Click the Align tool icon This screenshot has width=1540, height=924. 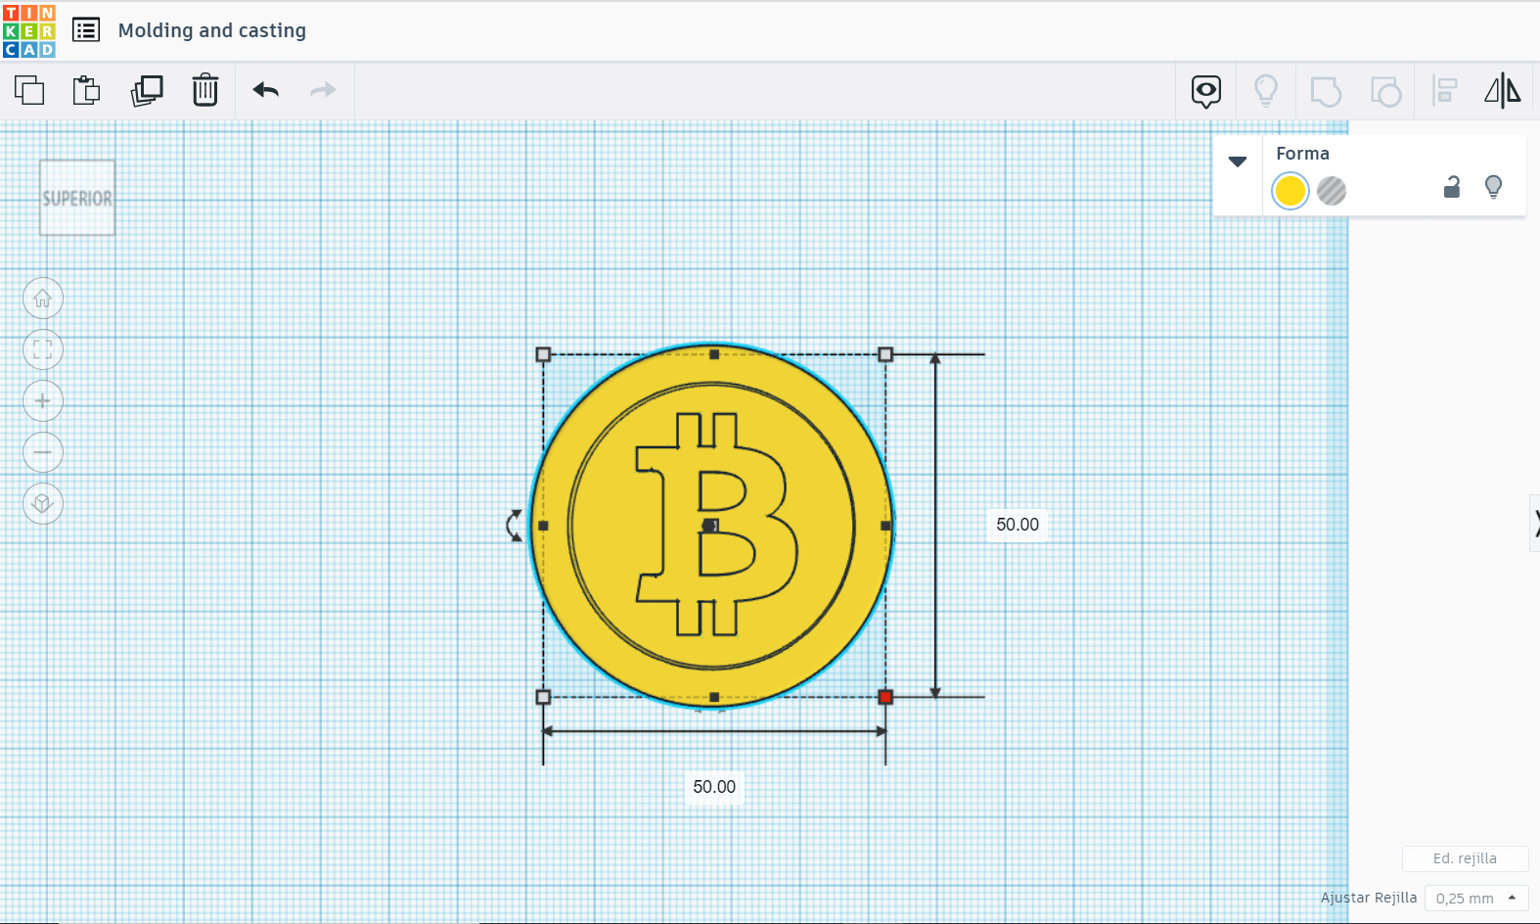tap(1445, 91)
